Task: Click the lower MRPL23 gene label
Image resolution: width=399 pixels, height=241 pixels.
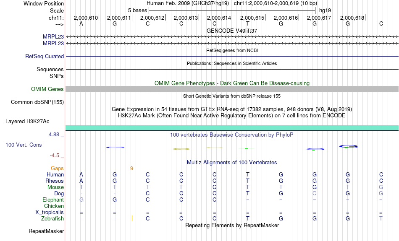Action: [53, 44]
